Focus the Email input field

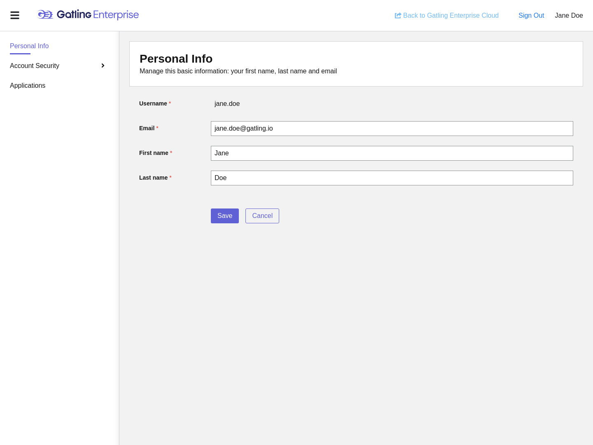coord(392,129)
